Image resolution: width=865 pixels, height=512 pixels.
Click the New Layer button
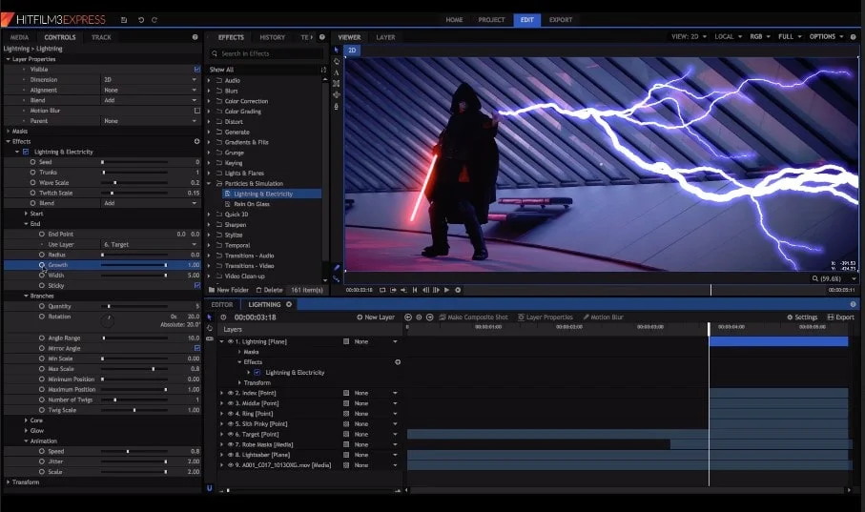376,317
